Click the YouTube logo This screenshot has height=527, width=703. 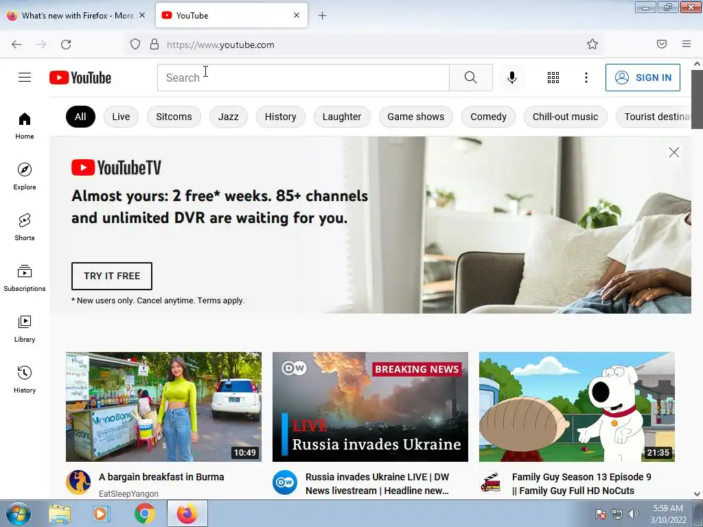click(80, 78)
